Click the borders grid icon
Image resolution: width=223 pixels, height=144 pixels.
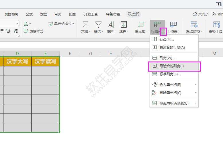[x=26, y=24]
